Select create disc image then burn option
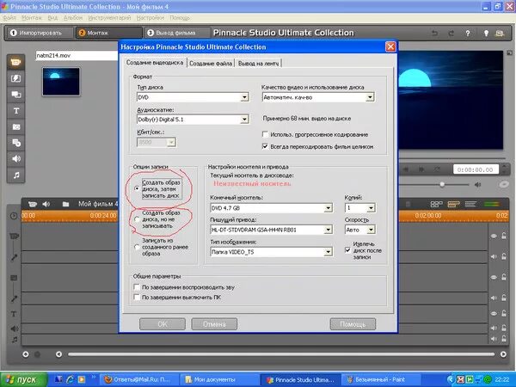This screenshot has height=387, width=516. [x=137, y=188]
